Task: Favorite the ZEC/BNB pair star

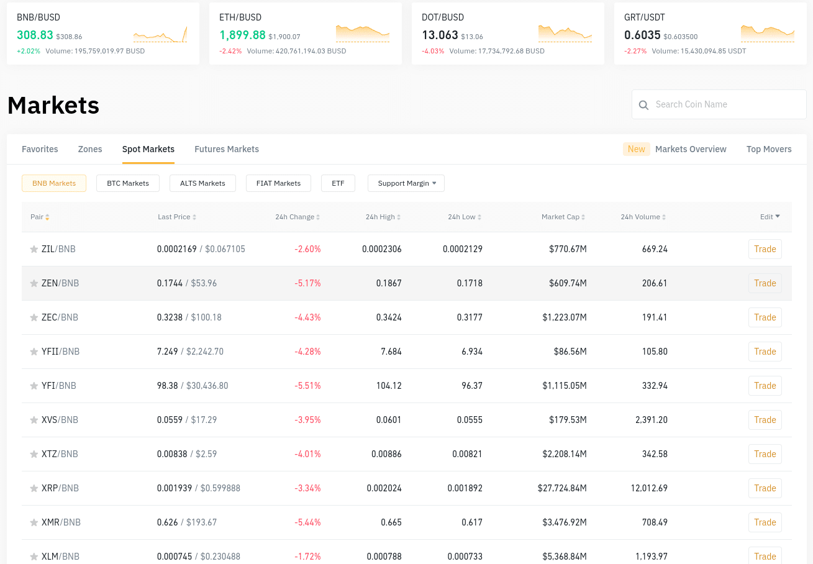Action: 34,317
